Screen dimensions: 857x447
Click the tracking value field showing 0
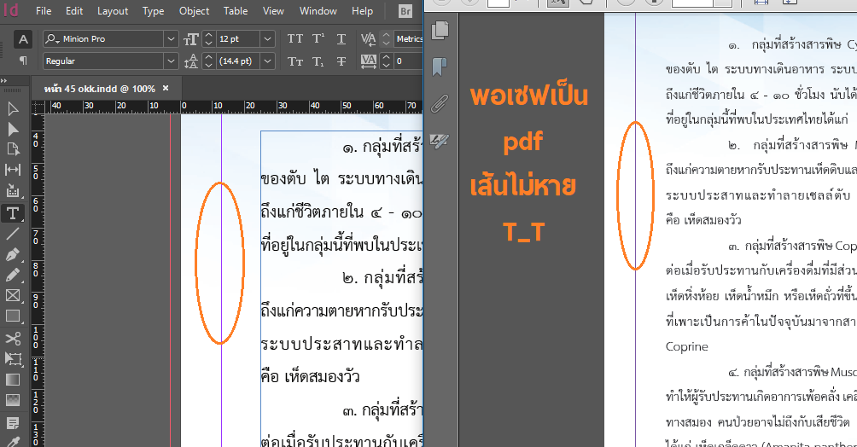click(x=409, y=61)
